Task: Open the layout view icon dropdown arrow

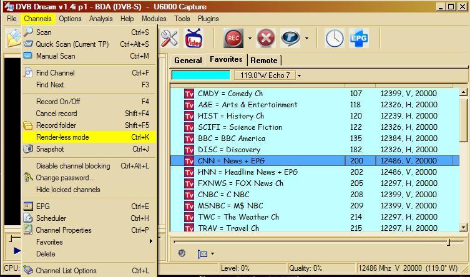Action: click(212, 254)
